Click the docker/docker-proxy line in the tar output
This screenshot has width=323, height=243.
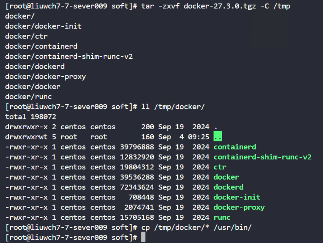(46, 77)
